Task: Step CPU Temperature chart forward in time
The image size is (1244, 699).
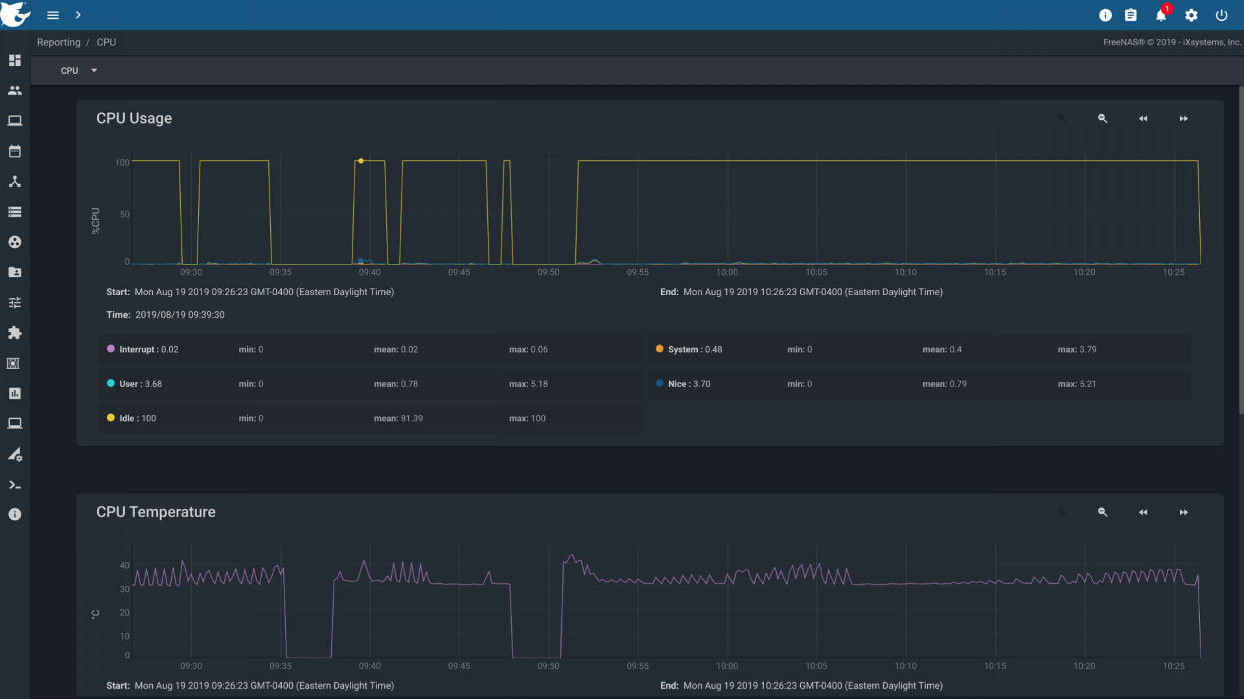Action: pos(1184,512)
